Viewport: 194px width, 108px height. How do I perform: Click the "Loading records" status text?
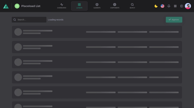coord(56,20)
